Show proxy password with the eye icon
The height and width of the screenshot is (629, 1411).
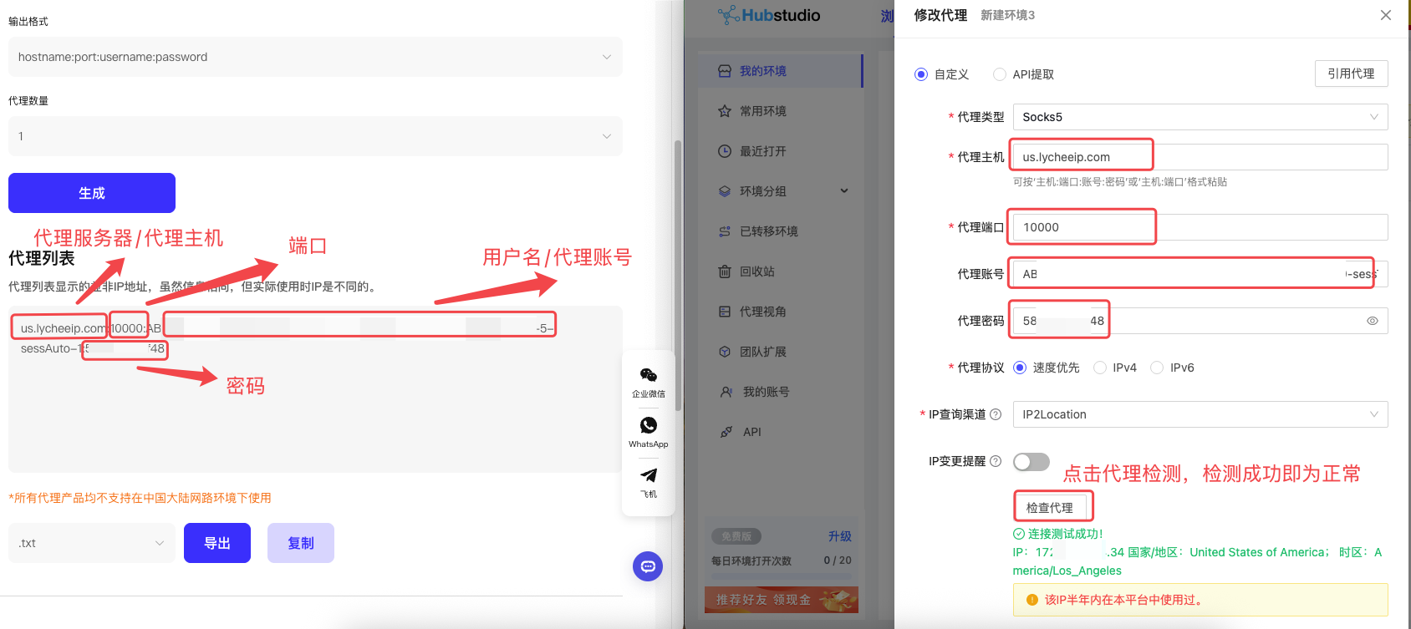coord(1372,321)
